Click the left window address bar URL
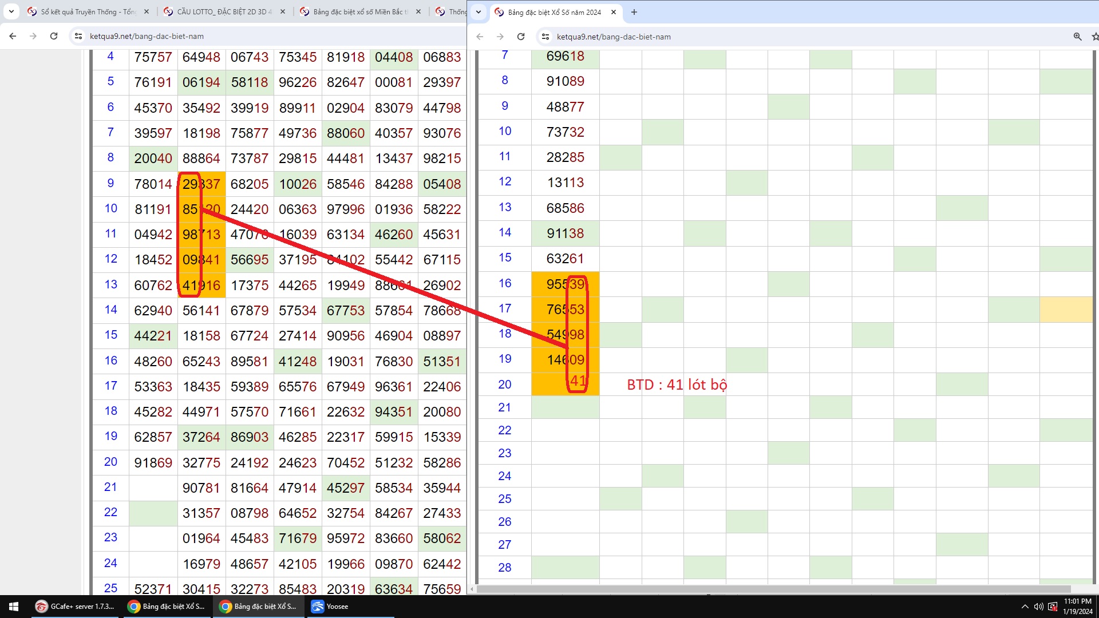Screen dimensions: 1099x618 pyautogui.click(x=147, y=36)
